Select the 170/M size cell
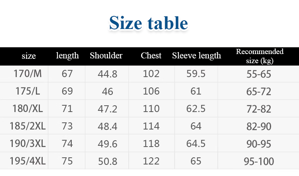The width and height of the screenshot is (299, 176). pos(28,74)
